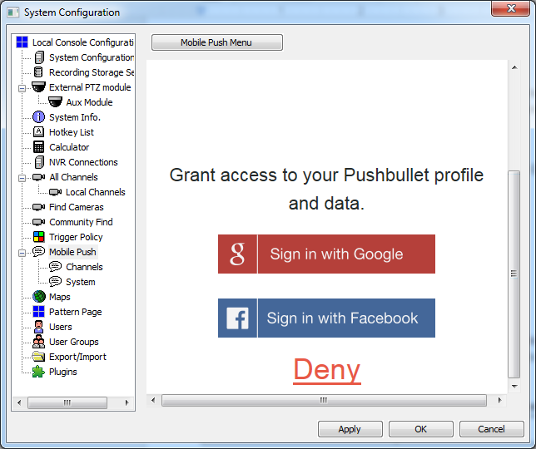Select 'Export/Import' in the tree
The image size is (536, 449).
tap(77, 357)
